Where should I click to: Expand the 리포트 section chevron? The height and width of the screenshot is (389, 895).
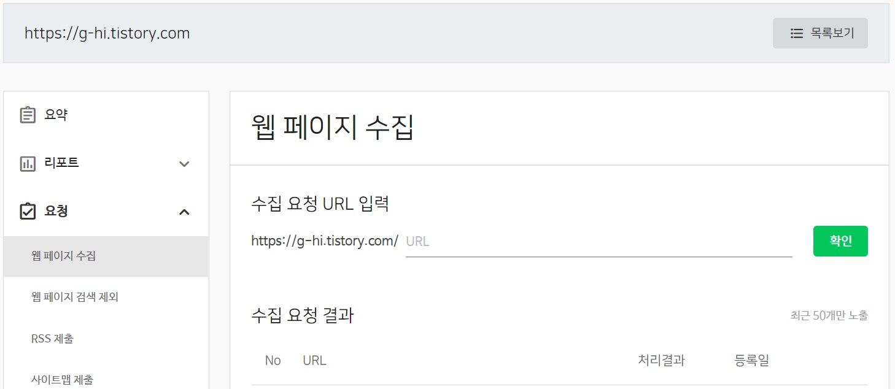[183, 164]
